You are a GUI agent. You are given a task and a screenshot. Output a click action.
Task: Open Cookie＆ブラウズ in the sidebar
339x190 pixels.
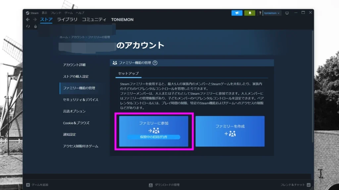coord(76,123)
